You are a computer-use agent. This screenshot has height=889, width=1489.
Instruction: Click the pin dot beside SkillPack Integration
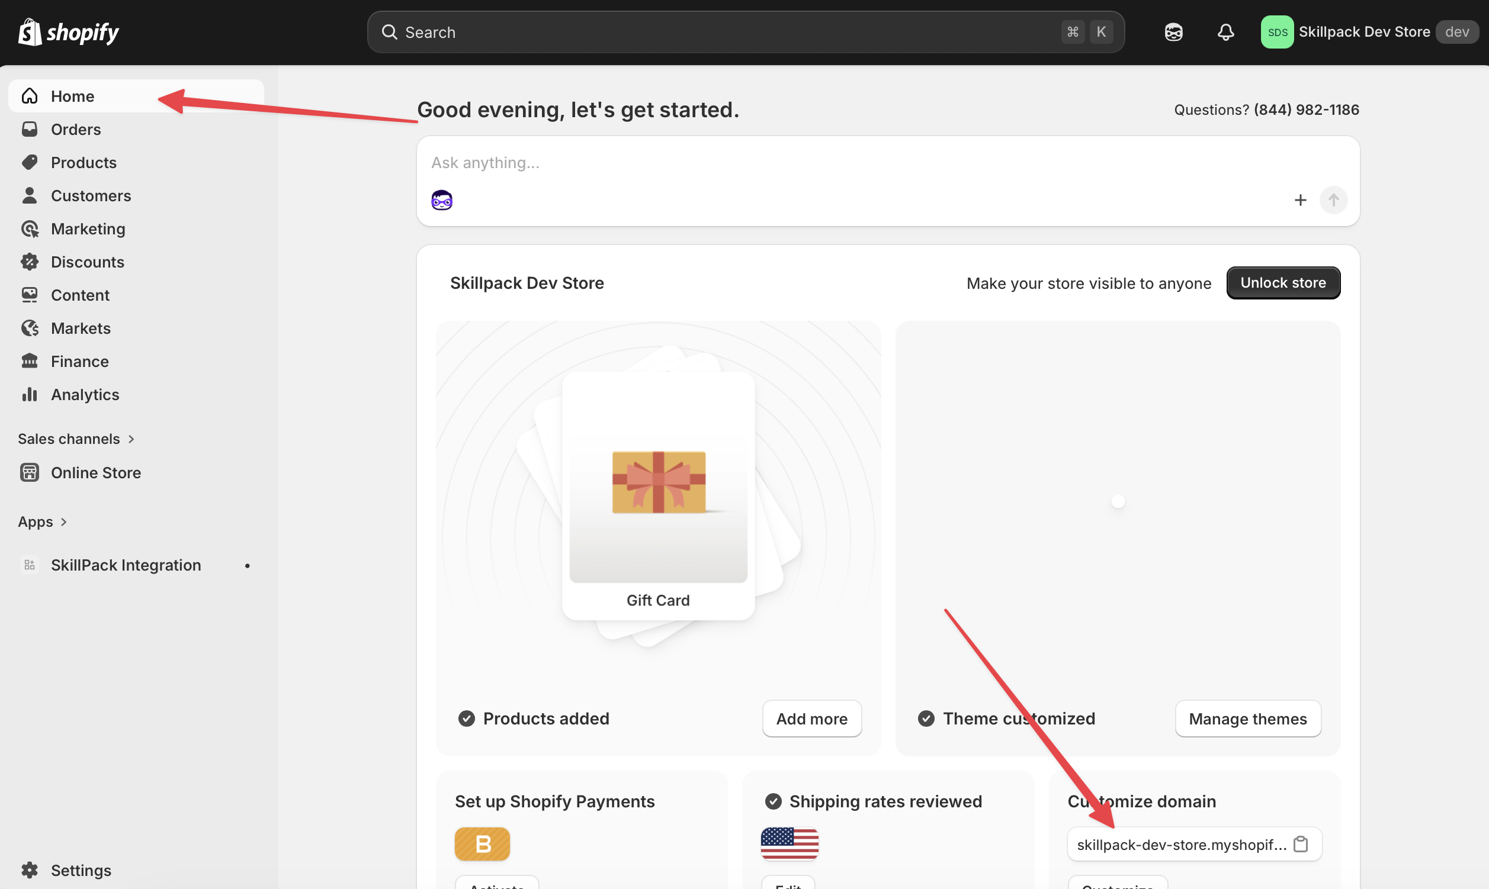click(247, 565)
